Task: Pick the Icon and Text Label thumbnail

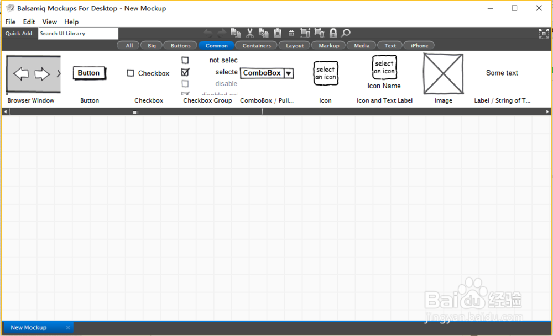Action: pyautogui.click(x=384, y=72)
